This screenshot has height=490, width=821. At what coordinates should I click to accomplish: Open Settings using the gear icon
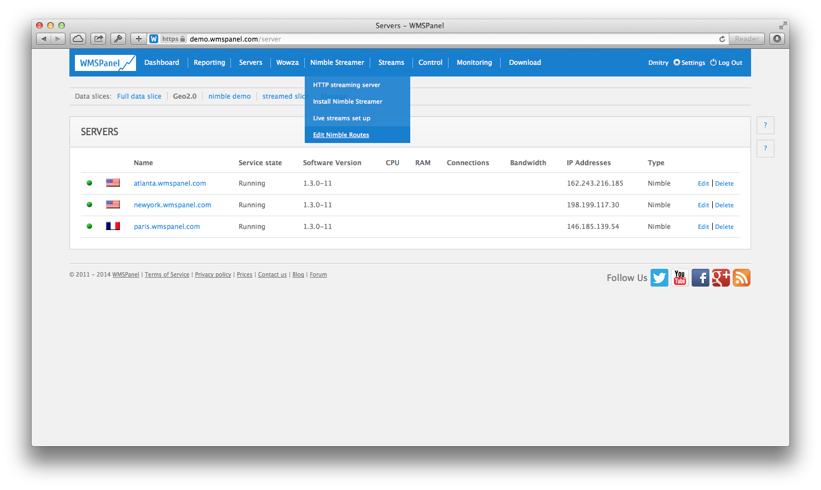tap(676, 63)
